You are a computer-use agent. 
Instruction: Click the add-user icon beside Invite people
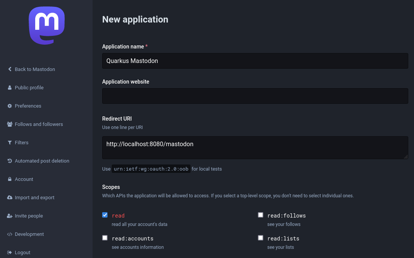[x=10, y=216]
